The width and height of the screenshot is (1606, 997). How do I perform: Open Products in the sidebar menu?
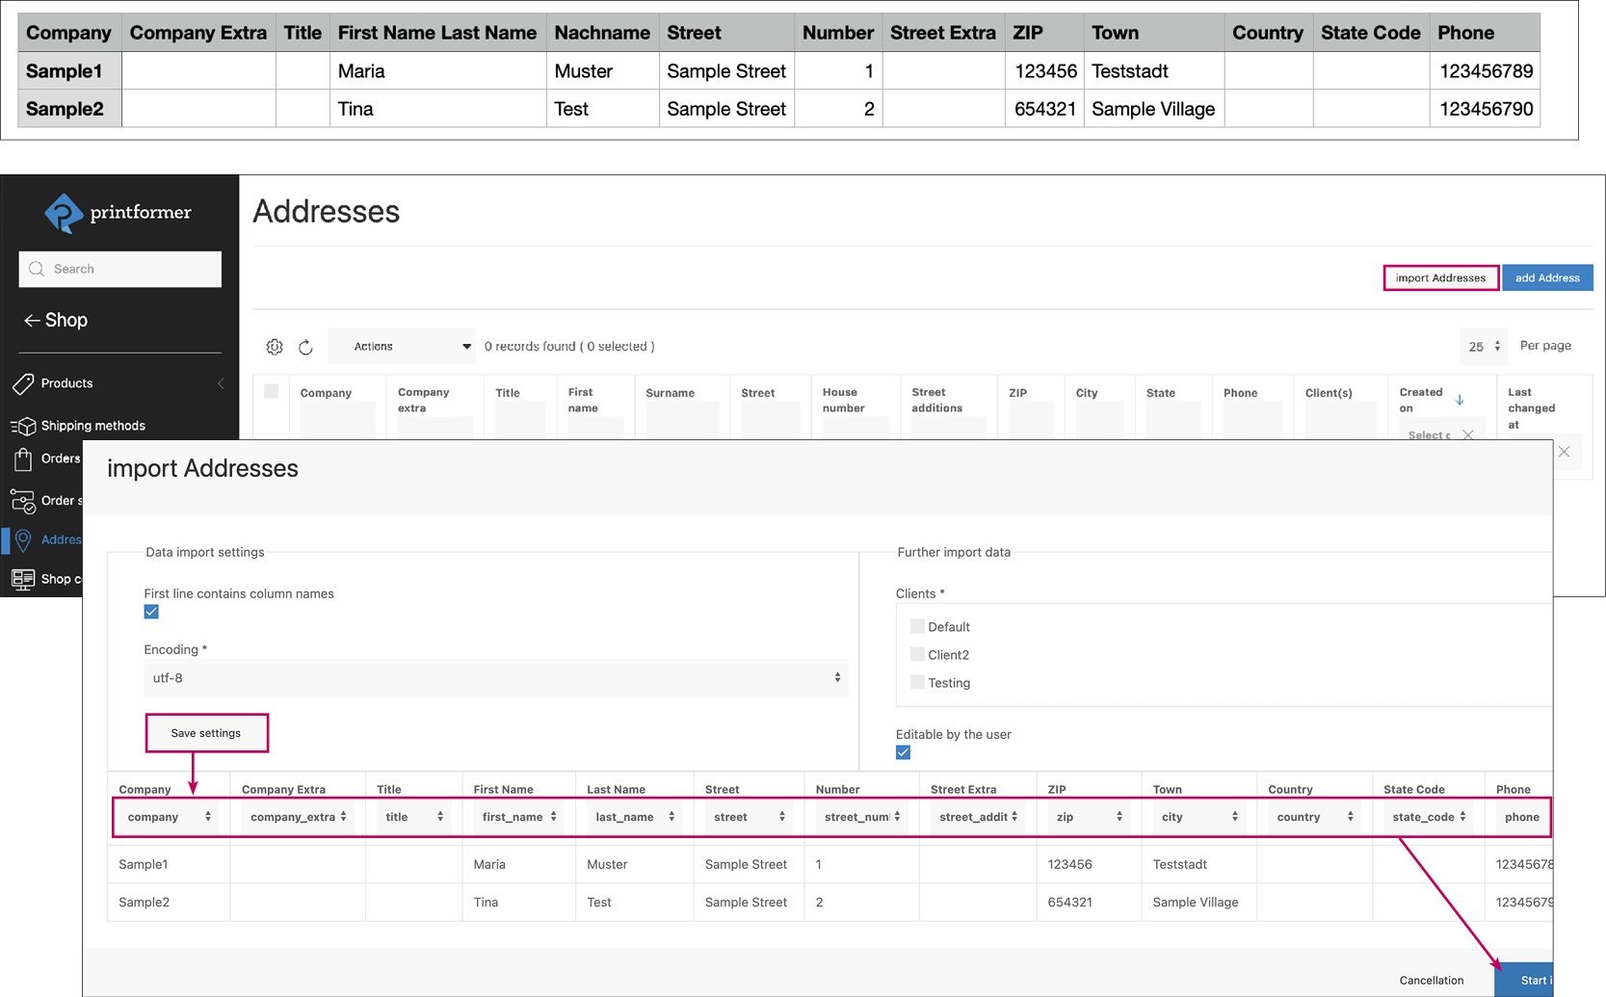tap(67, 383)
